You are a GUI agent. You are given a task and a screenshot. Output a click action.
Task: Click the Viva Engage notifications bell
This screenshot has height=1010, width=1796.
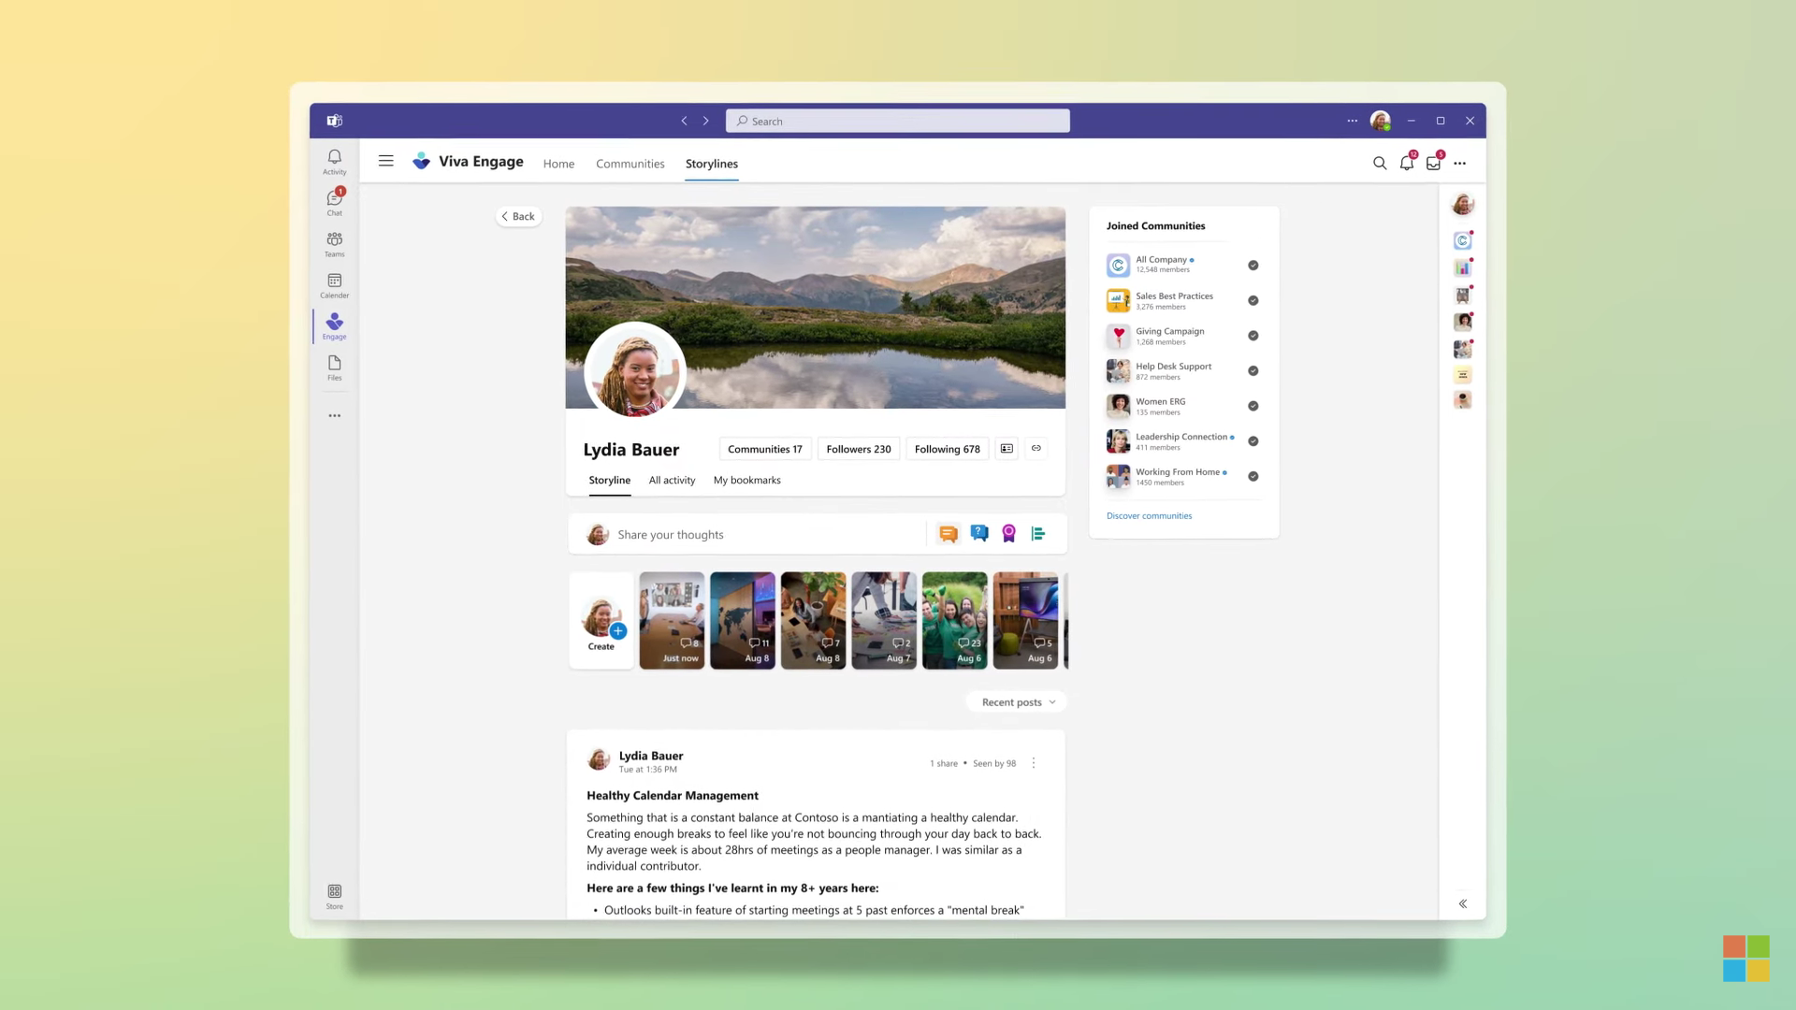click(x=1406, y=163)
